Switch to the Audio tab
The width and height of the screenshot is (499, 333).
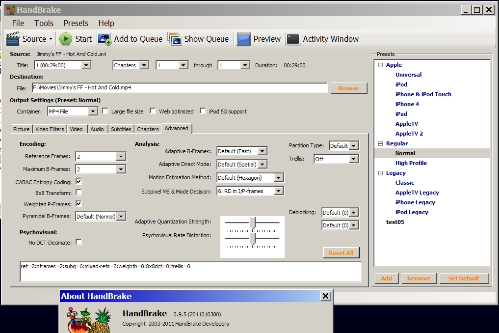pos(97,129)
